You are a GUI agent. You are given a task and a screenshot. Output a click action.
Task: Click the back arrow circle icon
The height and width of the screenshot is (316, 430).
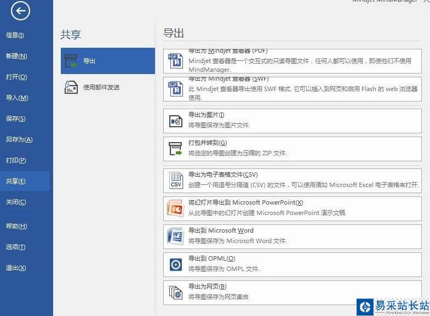click(21, 11)
